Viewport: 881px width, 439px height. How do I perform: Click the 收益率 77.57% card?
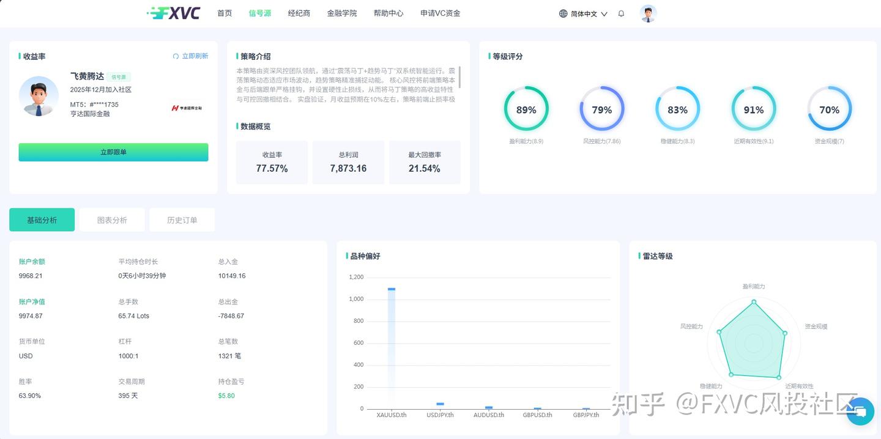coord(272,162)
